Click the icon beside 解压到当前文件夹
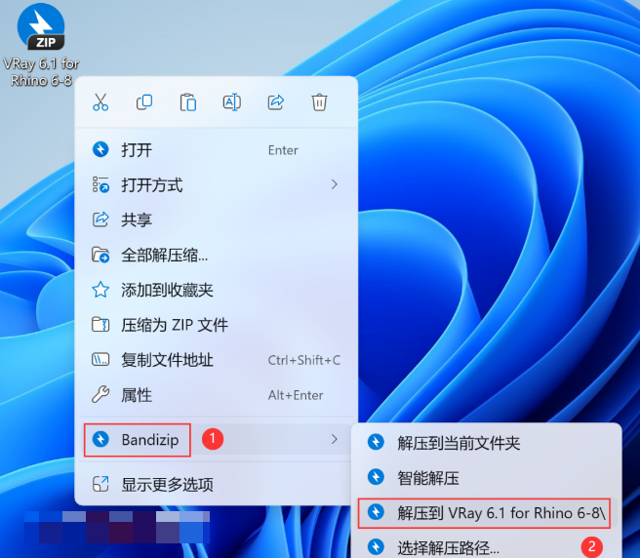The height and width of the screenshot is (558, 640). [376, 442]
